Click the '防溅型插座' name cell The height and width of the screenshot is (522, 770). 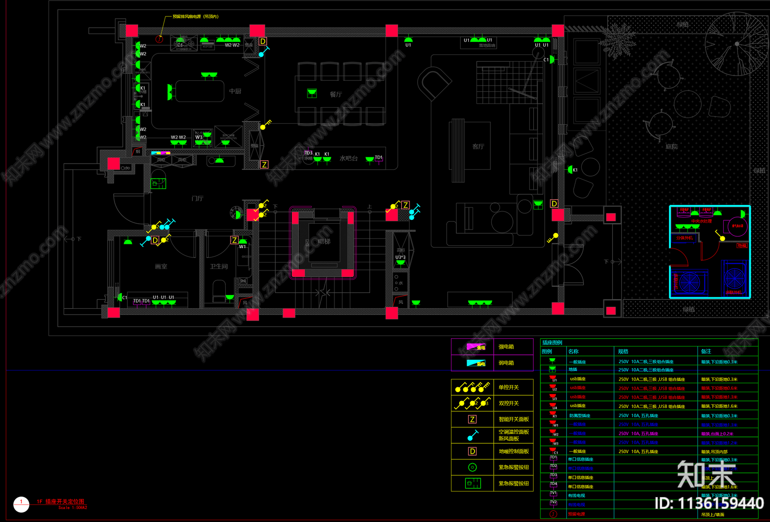tap(579, 415)
